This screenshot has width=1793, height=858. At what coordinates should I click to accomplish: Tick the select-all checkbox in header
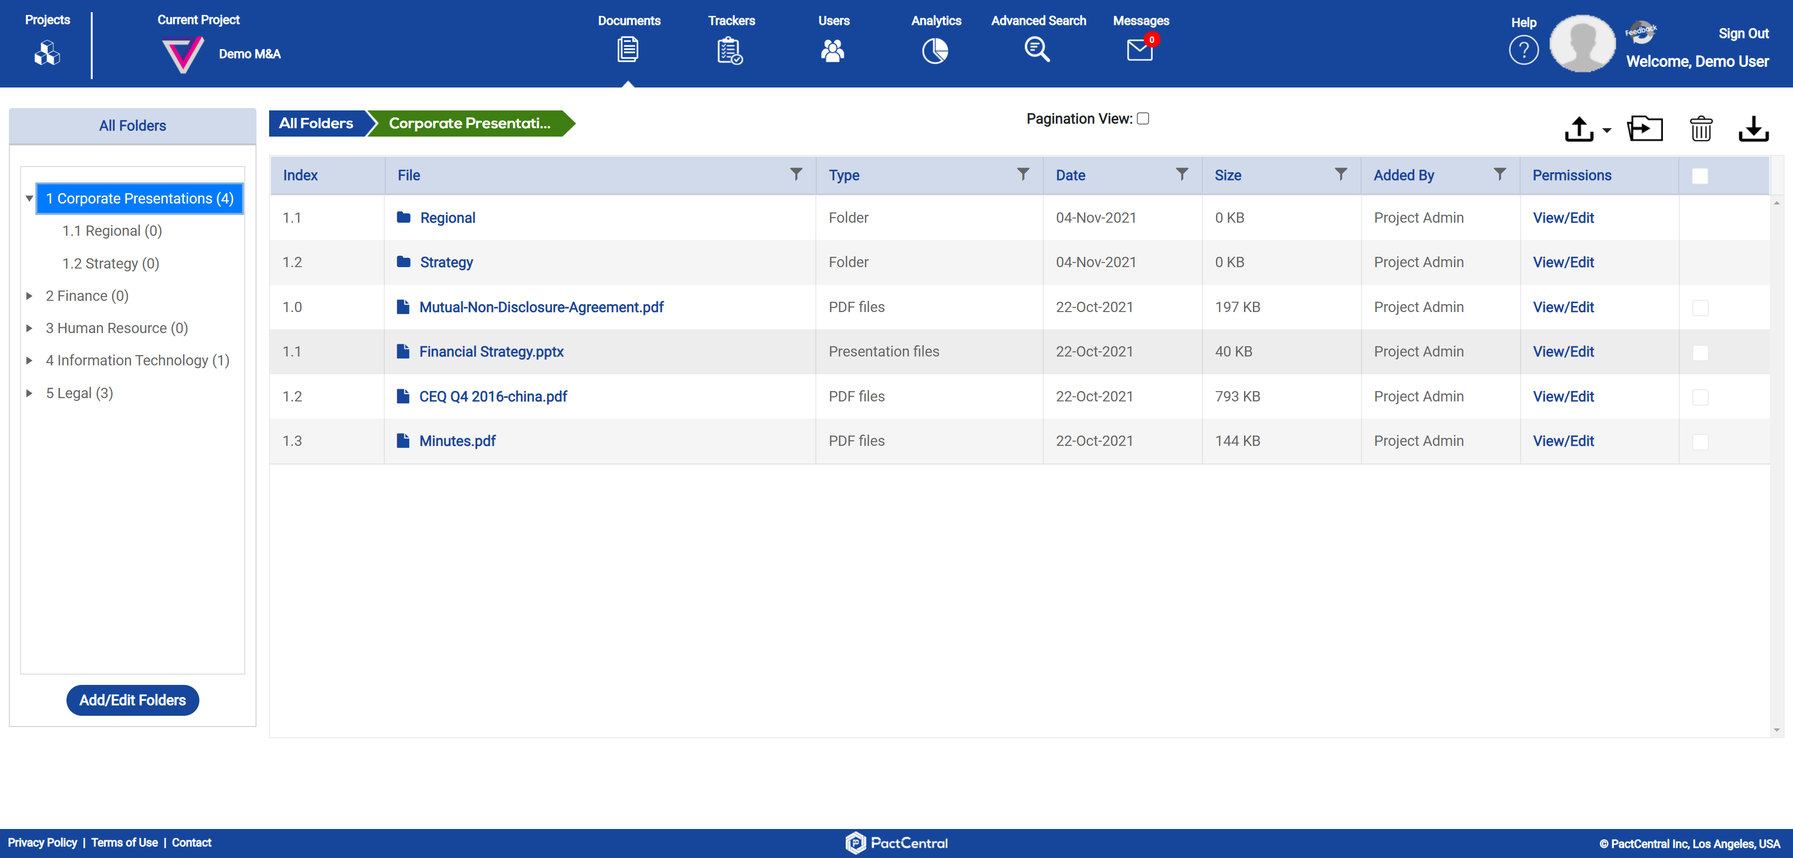click(1700, 176)
